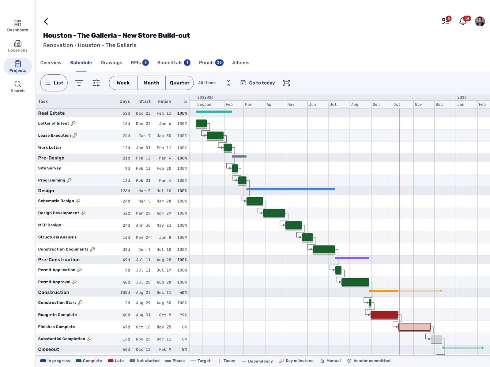Viewport: 490px width, 367px height.
Task: Open the Drawings tab
Action: pyautogui.click(x=111, y=63)
